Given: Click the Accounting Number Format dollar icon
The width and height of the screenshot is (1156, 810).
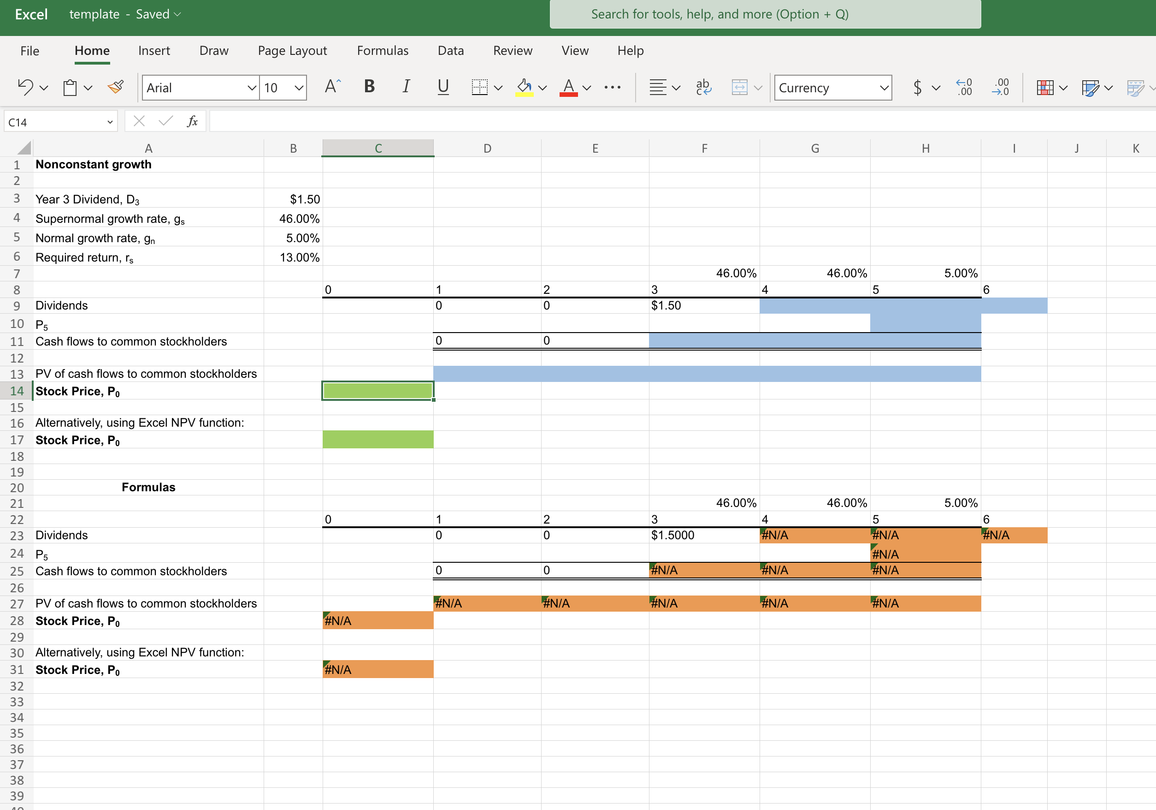Looking at the screenshot, I should 917,87.
